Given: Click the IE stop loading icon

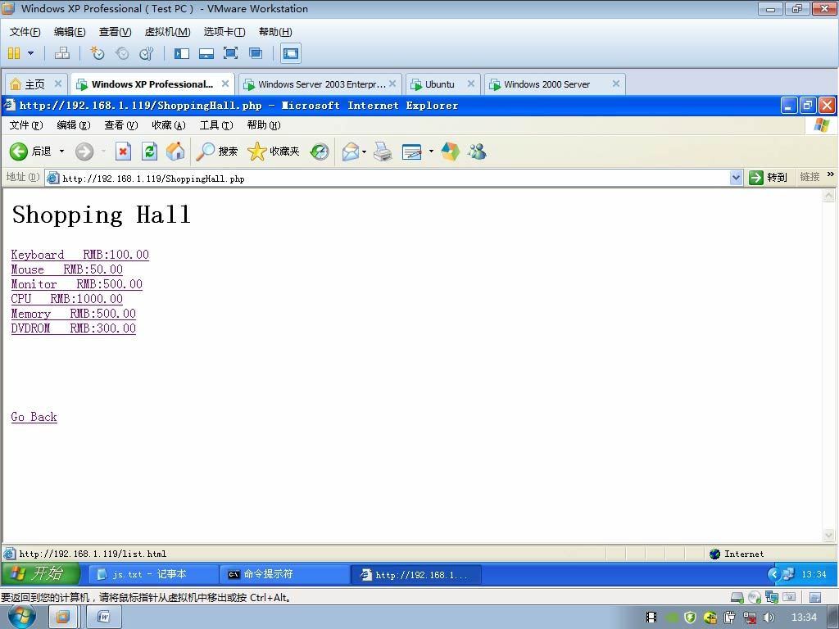Looking at the screenshot, I should click(x=123, y=152).
